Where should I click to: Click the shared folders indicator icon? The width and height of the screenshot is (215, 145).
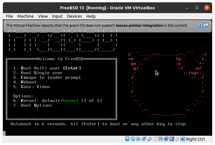click(155, 139)
